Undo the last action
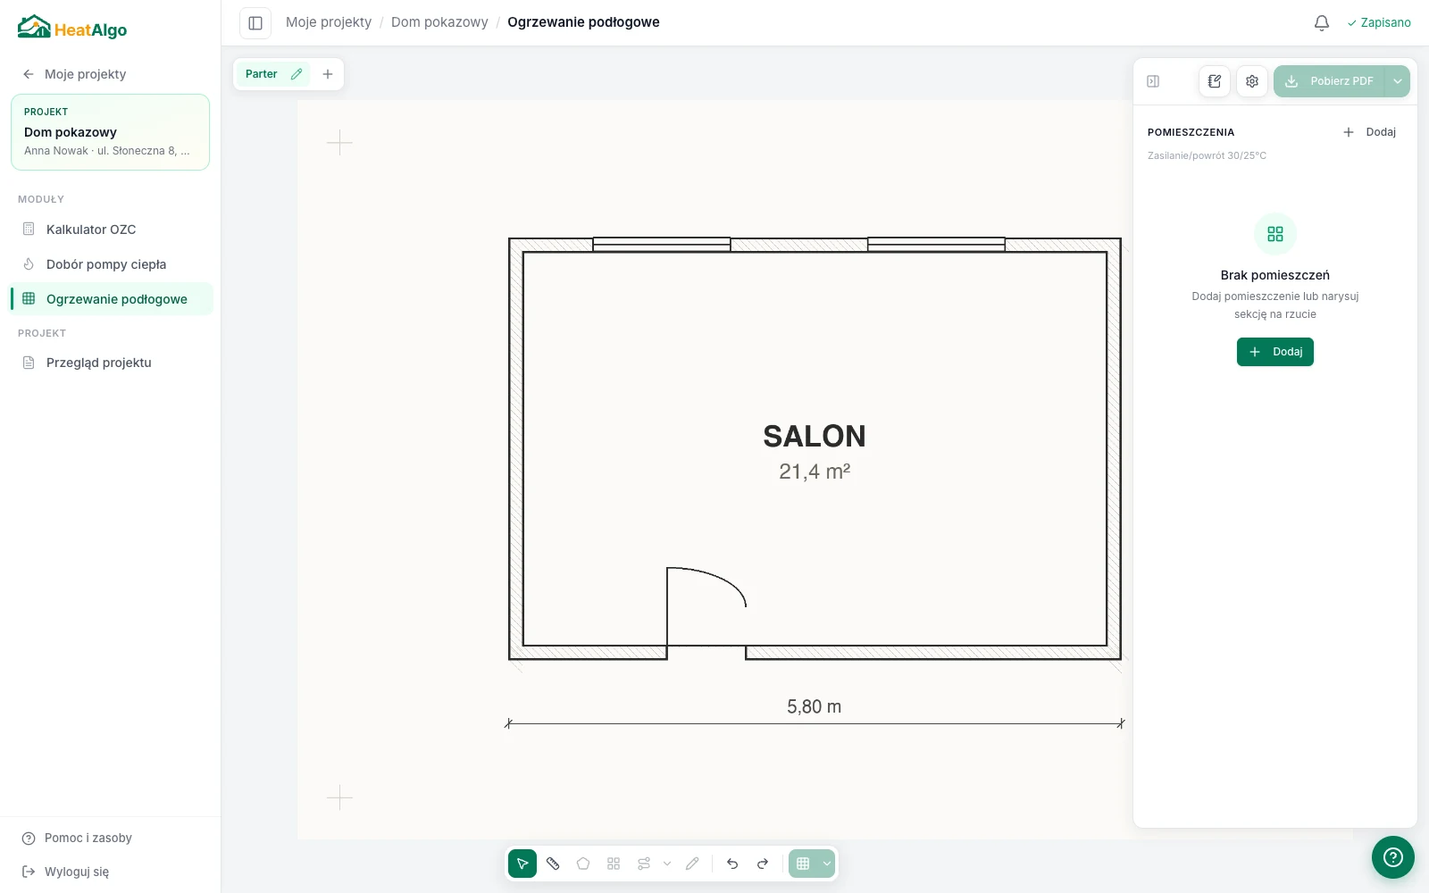This screenshot has height=893, width=1429. click(732, 864)
